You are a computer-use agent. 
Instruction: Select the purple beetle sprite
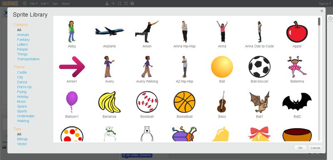pyautogui.click(x=184, y=134)
